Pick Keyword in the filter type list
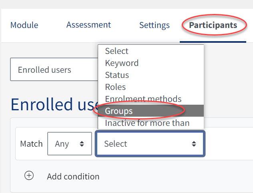 point(121,63)
